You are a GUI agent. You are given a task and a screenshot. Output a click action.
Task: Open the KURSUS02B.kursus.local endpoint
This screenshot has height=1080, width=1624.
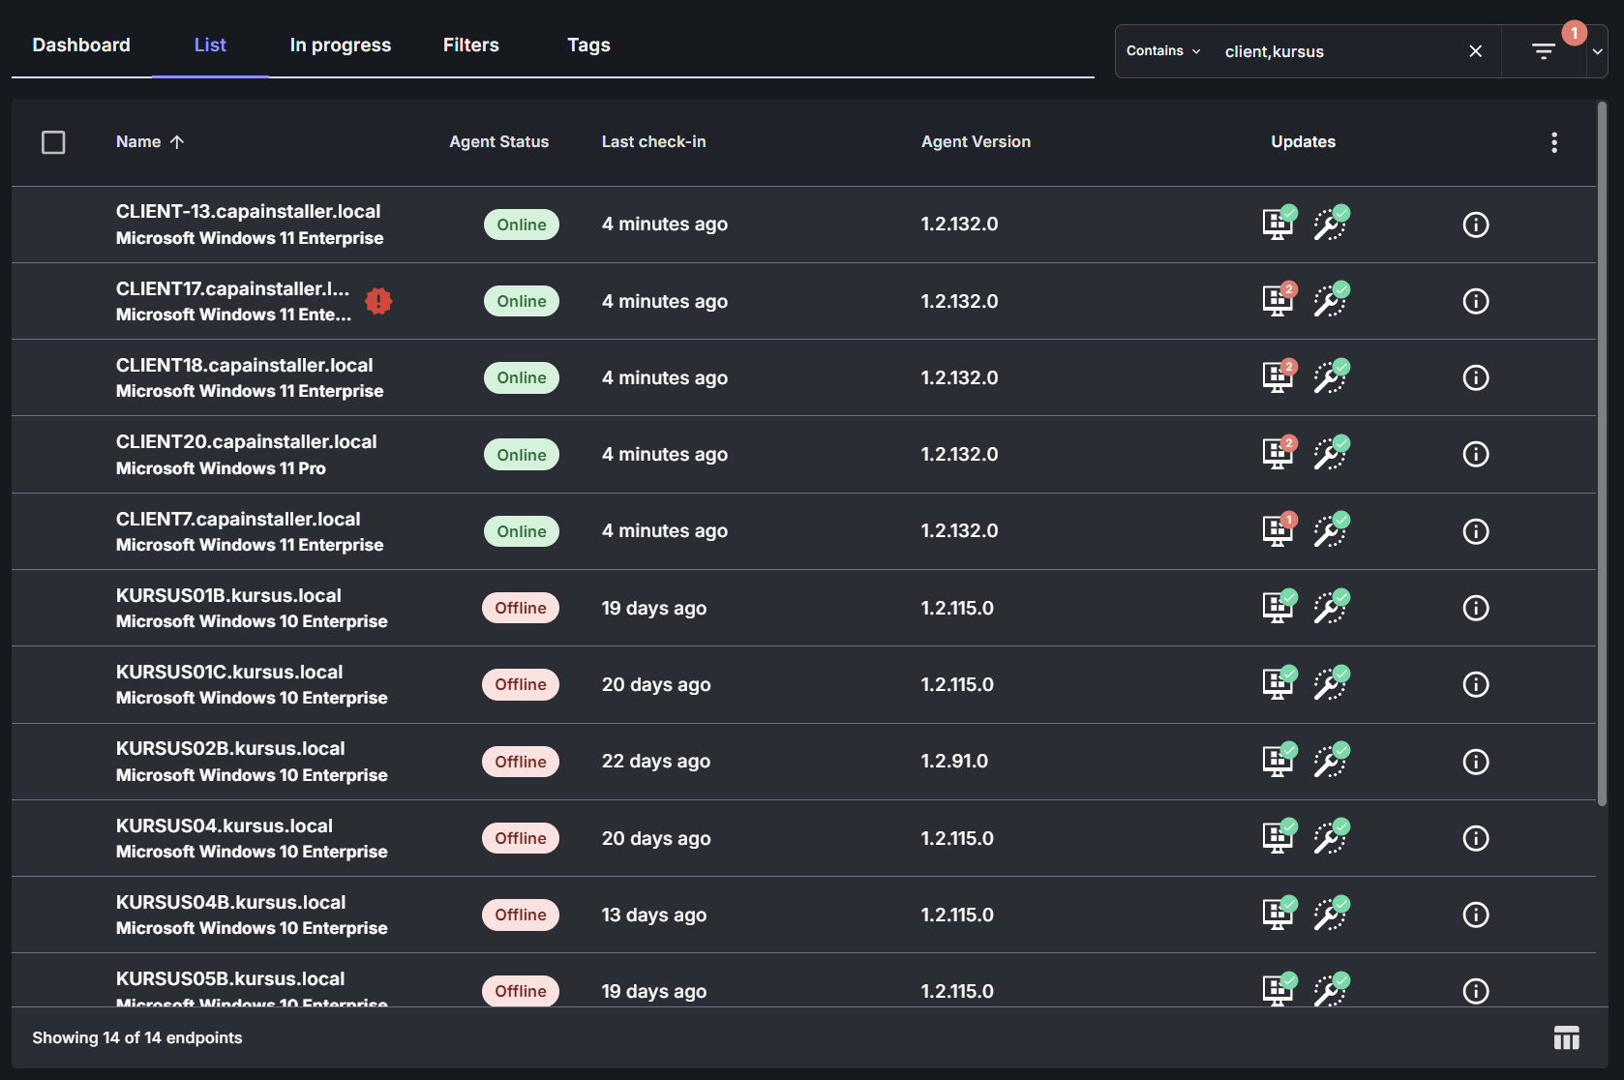pos(230,749)
